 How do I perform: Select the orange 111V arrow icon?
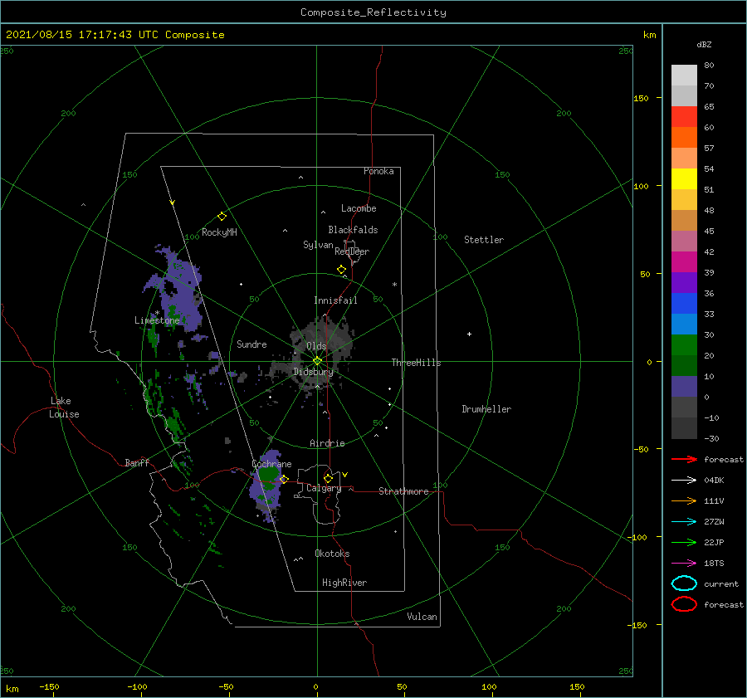pyautogui.click(x=684, y=500)
